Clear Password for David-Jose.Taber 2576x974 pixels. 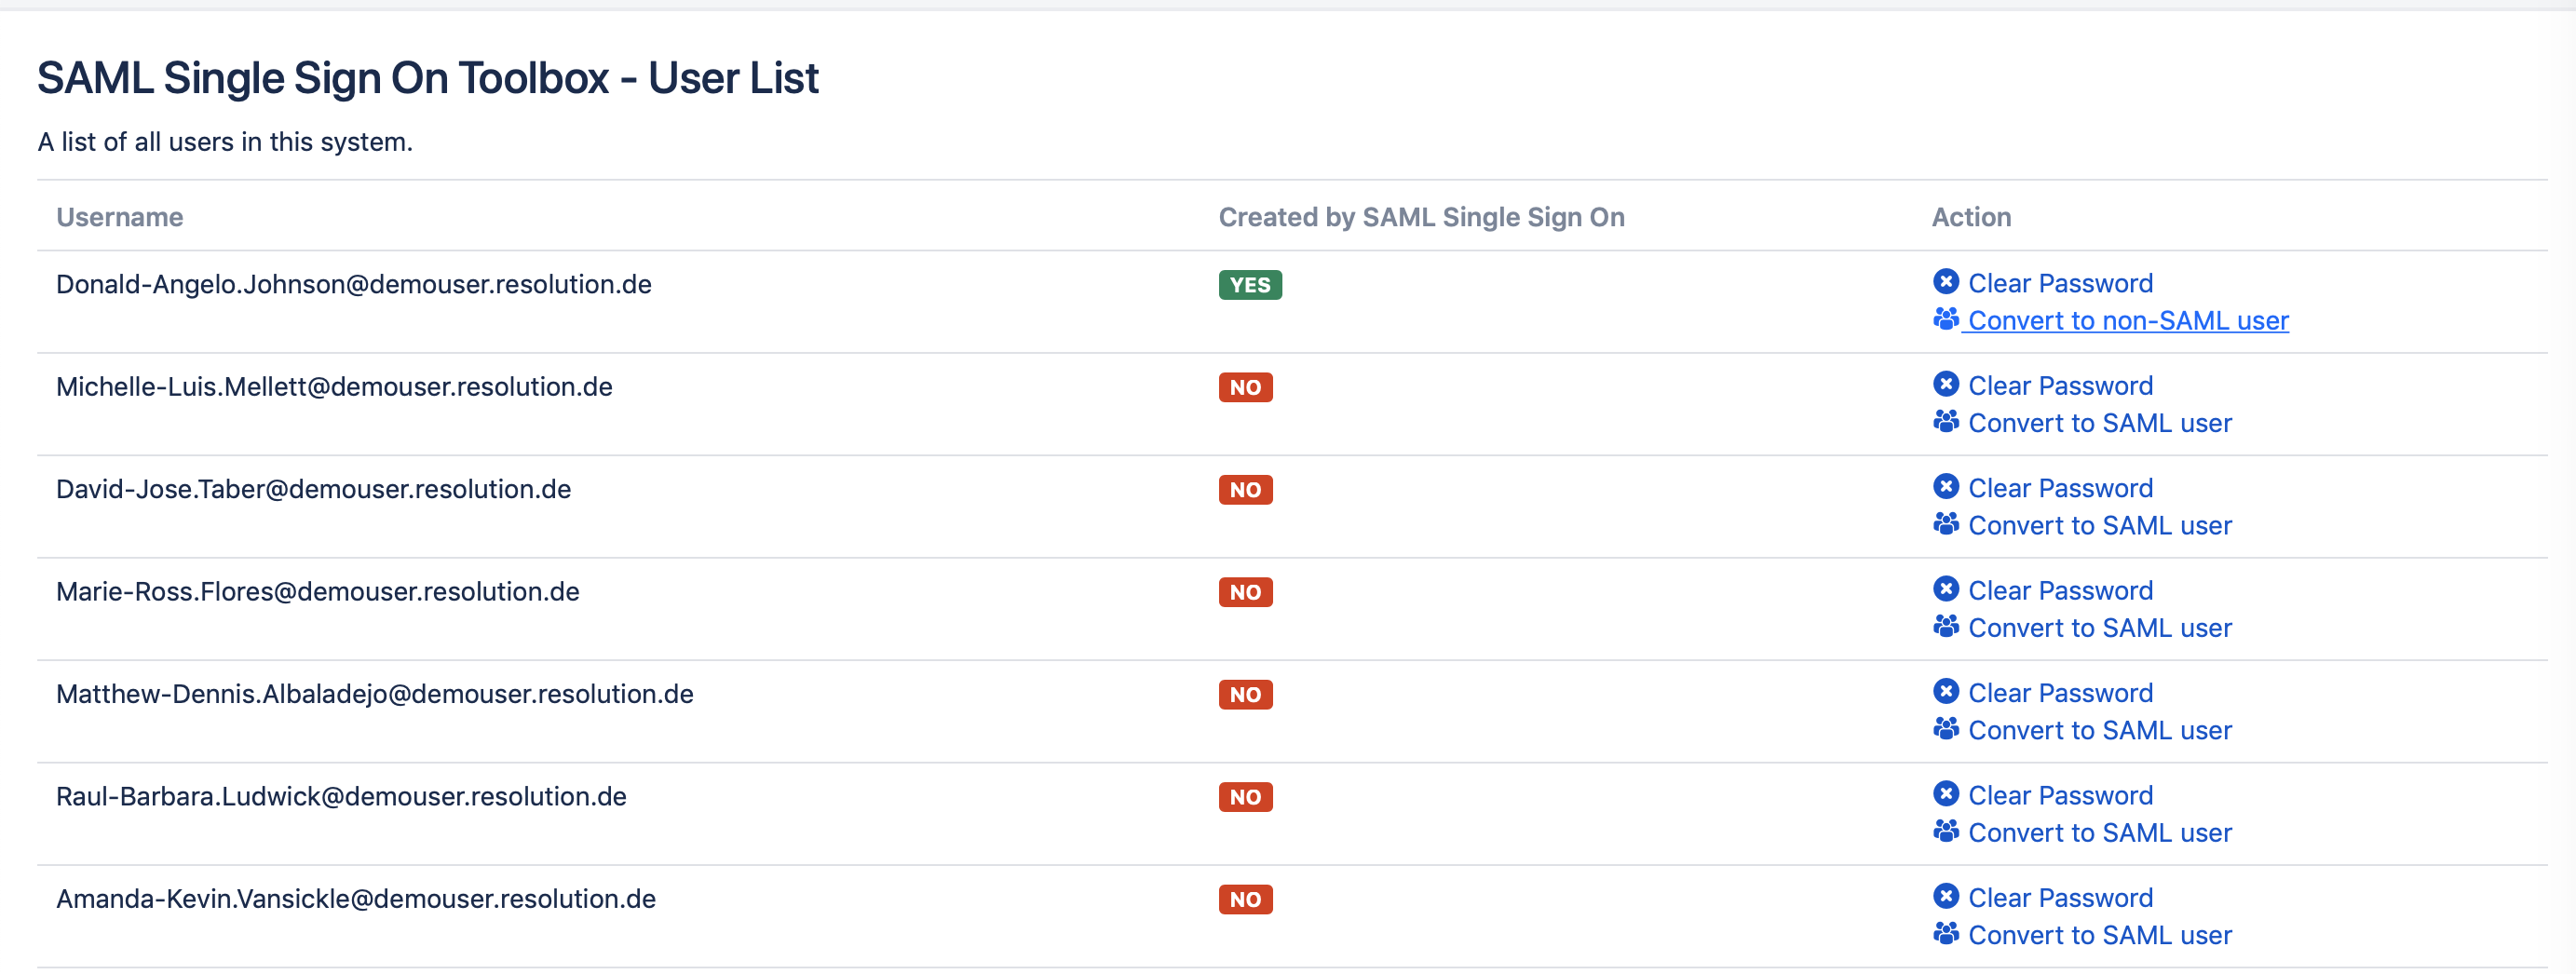pyautogui.click(x=2060, y=488)
